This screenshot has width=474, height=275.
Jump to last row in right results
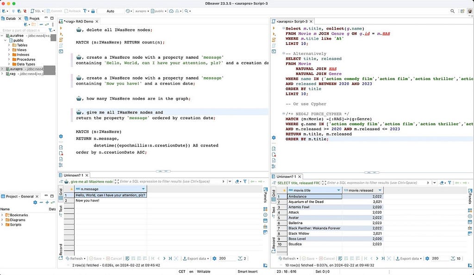[383, 258]
